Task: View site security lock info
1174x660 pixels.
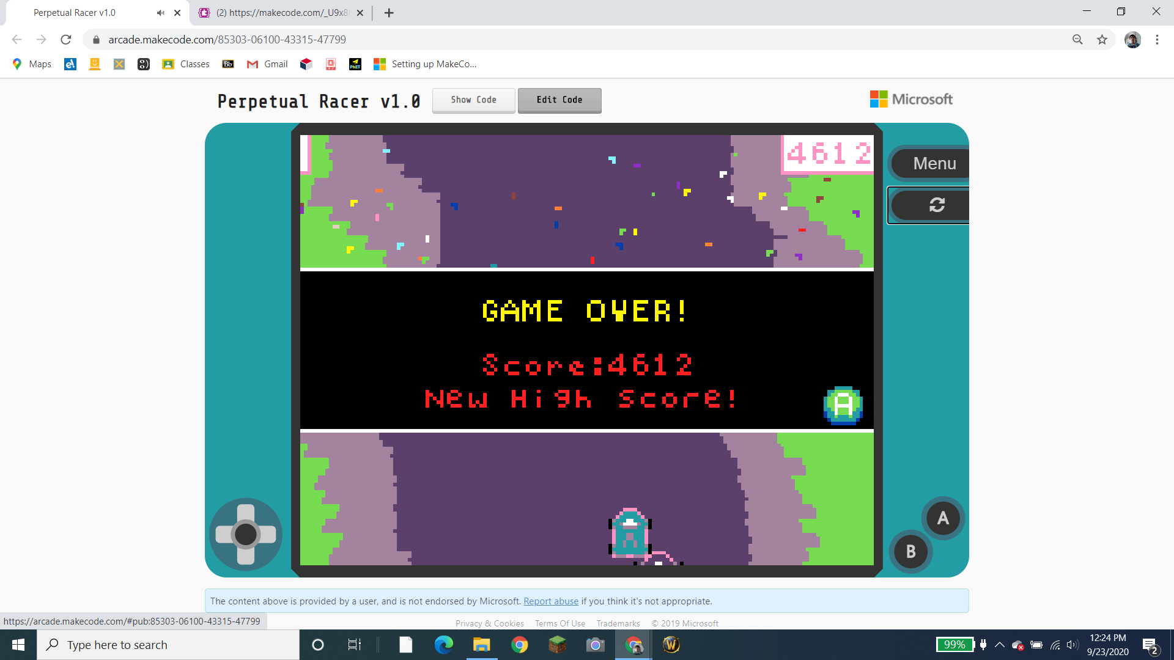Action: coord(96,40)
